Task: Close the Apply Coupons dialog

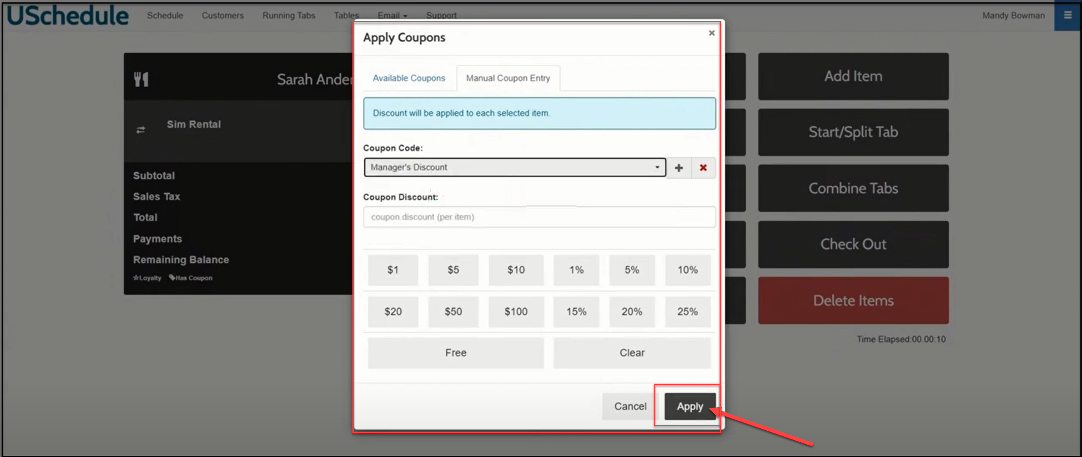Action: (x=711, y=33)
